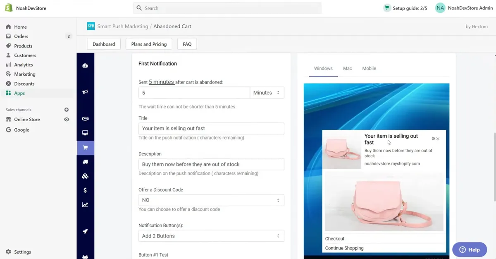Open the Plans and Pricing button
Screen dimensions: 496x259
tap(149, 44)
